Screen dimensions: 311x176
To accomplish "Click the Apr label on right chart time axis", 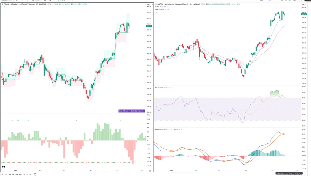I will pos(246,171).
